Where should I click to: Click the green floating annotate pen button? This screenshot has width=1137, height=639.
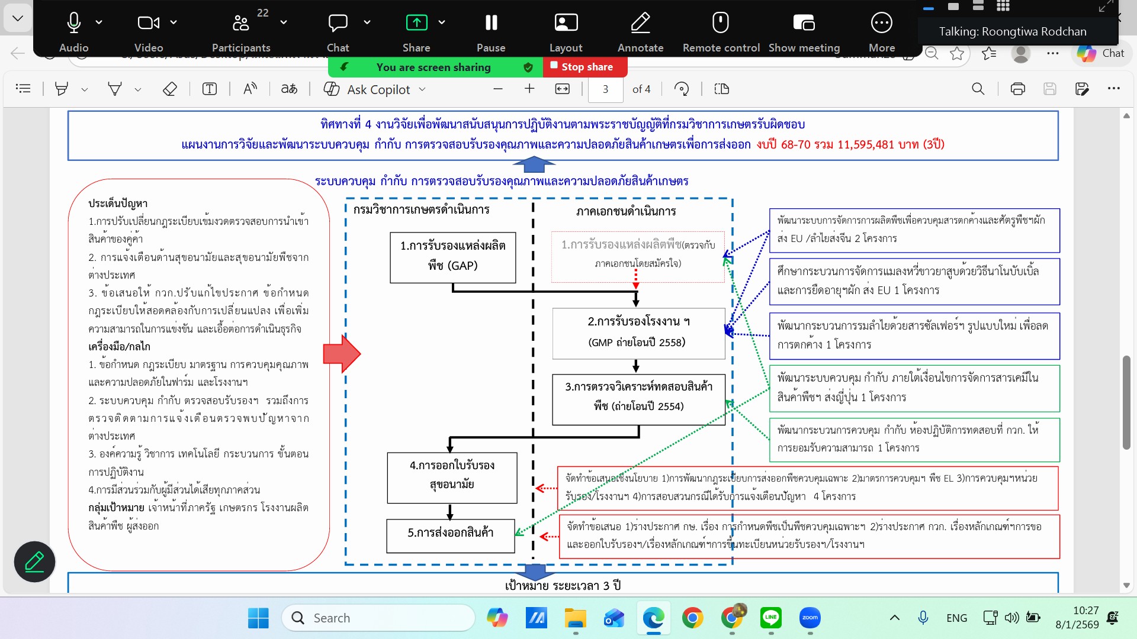click(34, 561)
